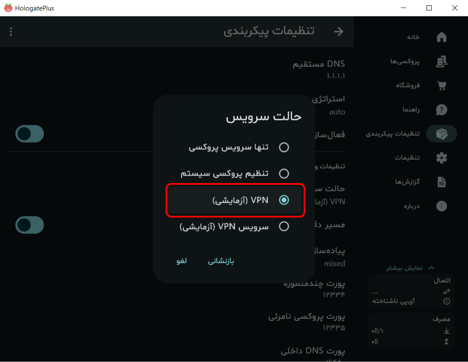This screenshot has width=468, height=362.
Task: Enable the upper toggle switch
Action: (x=29, y=134)
